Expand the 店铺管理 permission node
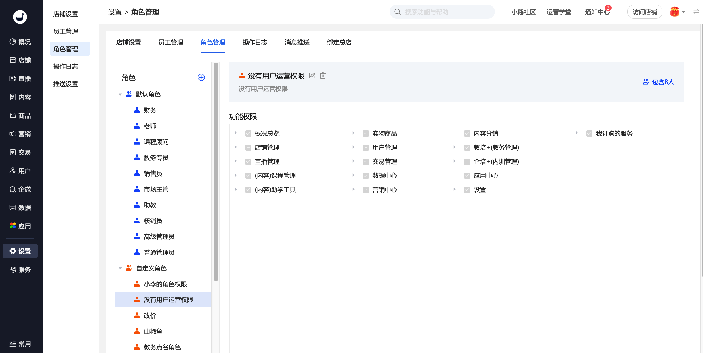Screen dimensions: 703x353 click(236, 147)
